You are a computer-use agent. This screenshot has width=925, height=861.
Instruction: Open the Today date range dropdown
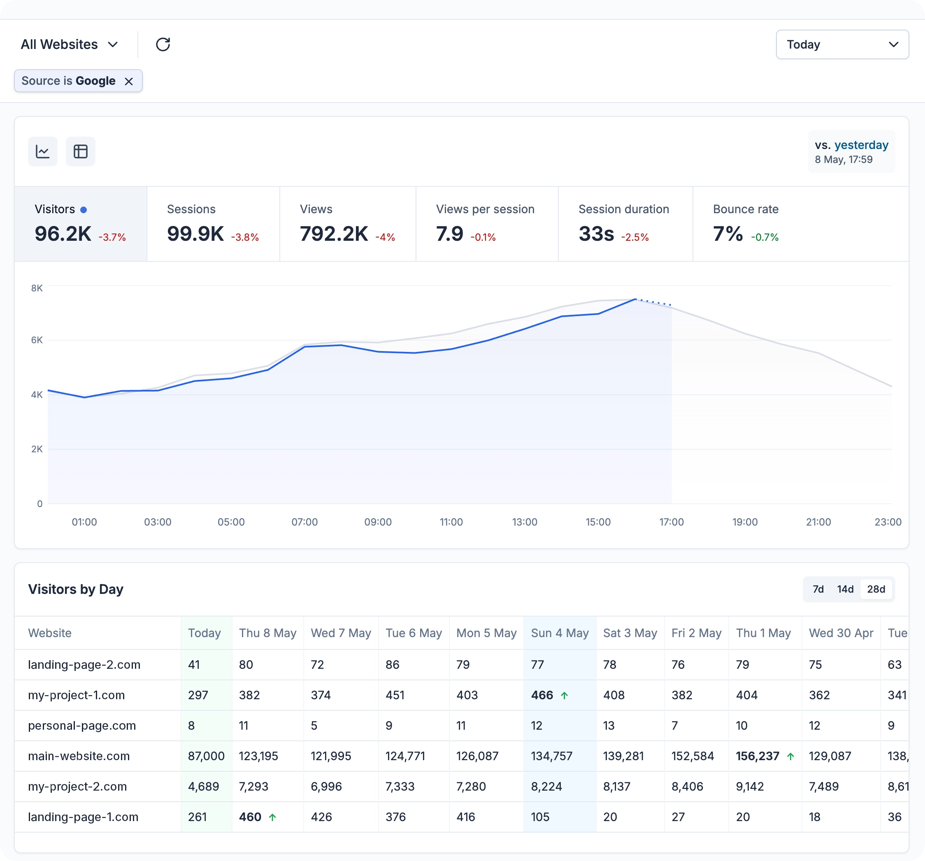click(x=842, y=45)
